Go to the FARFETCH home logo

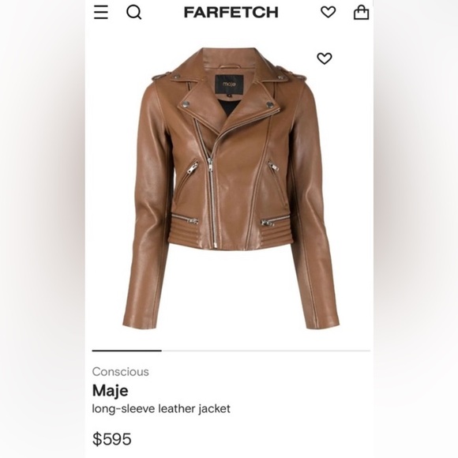pos(231,13)
